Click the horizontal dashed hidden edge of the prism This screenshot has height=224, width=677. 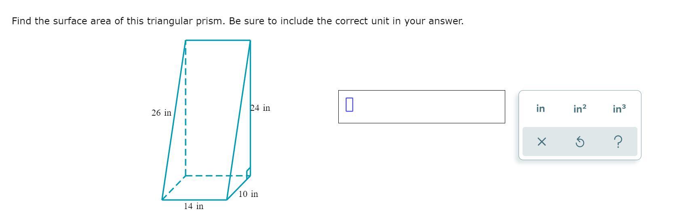click(x=216, y=176)
